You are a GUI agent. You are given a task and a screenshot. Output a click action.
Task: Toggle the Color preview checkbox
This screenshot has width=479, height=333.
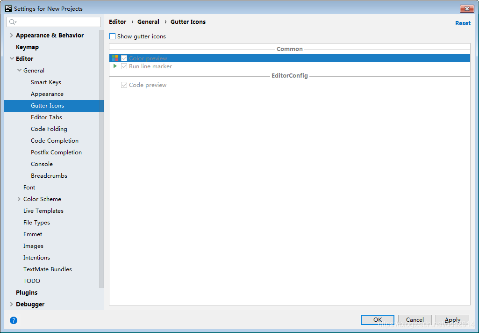click(x=124, y=58)
